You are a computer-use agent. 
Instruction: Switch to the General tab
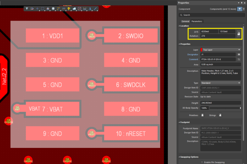185,21
